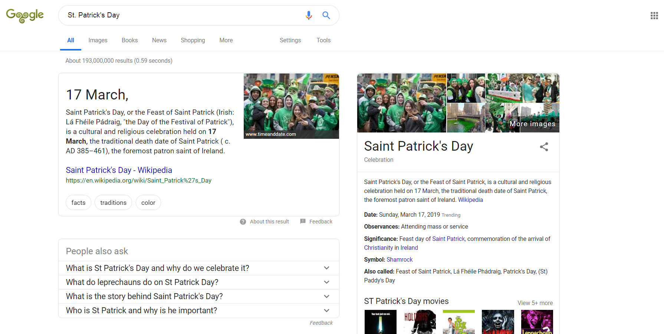The image size is (664, 334).
Task: Click the "Saint Patrick's Day" panel title
Action: 418,146
